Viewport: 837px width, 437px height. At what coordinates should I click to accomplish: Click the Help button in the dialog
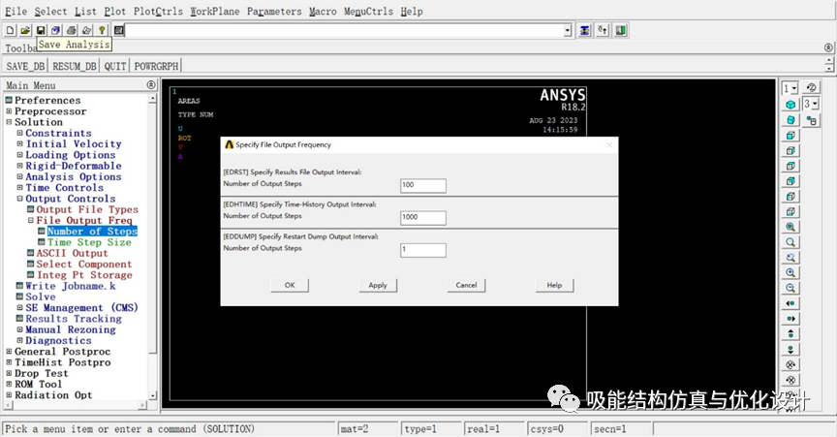click(555, 285)
